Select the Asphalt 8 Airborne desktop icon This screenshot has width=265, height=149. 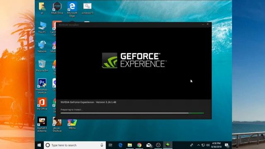point(42,124)
